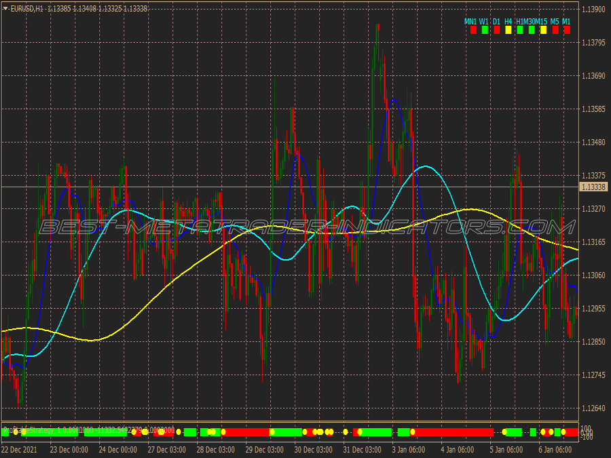Screen dimensions: 611x458
Task: Click the 1.12640 price axis label
Action: pos(593,408)
